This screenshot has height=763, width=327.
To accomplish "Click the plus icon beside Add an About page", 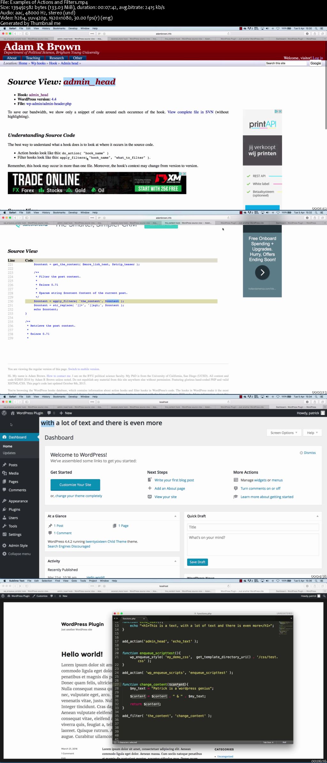I will [149, 488].
